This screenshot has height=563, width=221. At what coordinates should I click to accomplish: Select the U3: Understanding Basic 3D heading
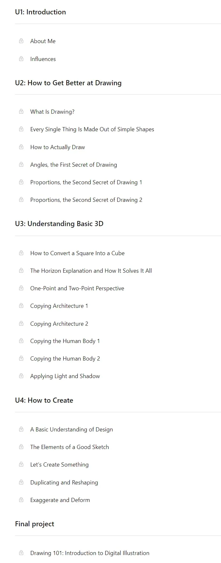pyautogui.click(x=59, y=224)
